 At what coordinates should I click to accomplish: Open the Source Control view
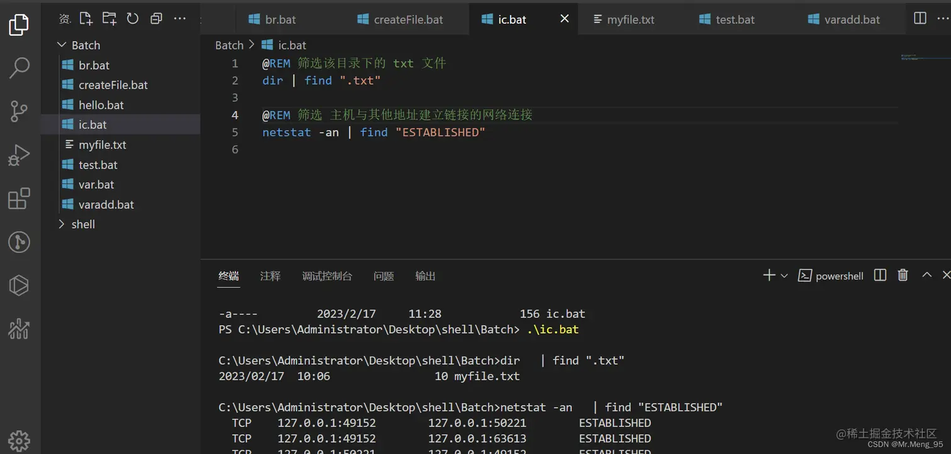pyautogui.click(x=19, y=111)
